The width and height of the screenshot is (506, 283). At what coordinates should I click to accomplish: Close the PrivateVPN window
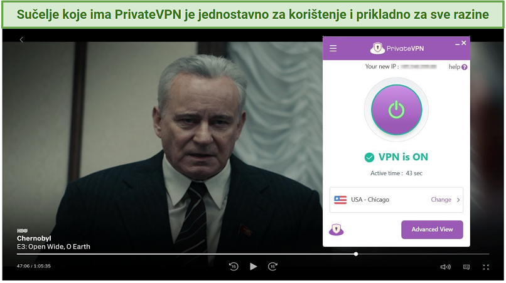click(x=464, y=43)
